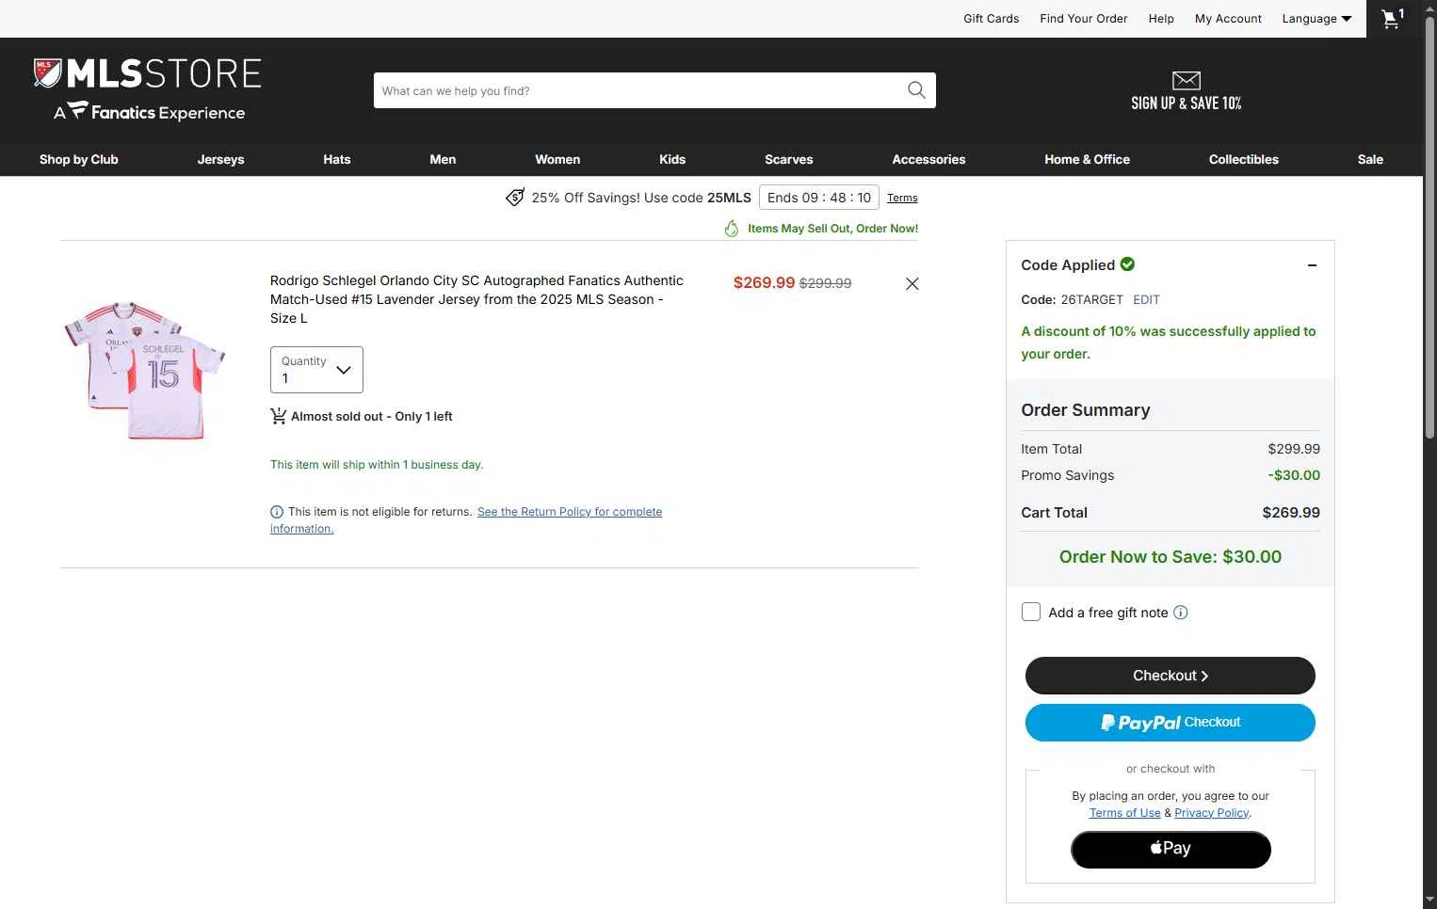The width and height of the screenshot is (1437, 909).
Task: Check the Add a free gift note box
Action: coord(1031,612)
